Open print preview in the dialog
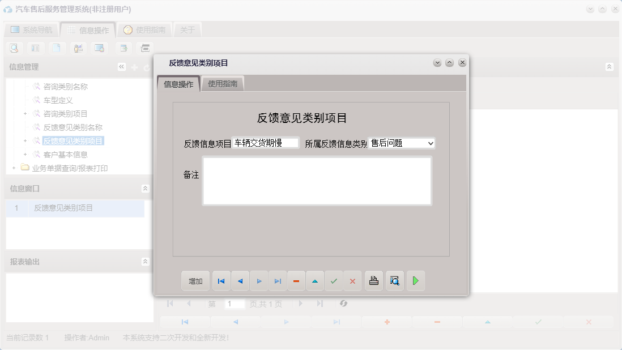Viewport: 622px width, 350px height. (394, 280)
